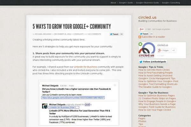Viewport: 191px width, 127px height.
Task: Open the Community category link in byline
Action: coord(79,34)
